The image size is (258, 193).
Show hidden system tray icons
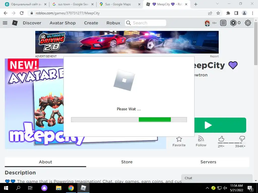coord(207,188)
